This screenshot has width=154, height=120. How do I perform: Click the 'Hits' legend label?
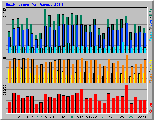pos(151,12)
